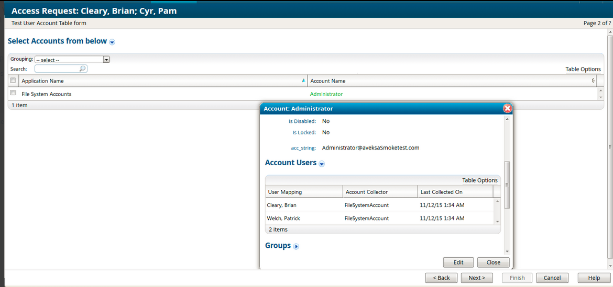Close the Account: Administrator dialog via red X
Viewport: 613px width, 287px height.
(507, 109)
